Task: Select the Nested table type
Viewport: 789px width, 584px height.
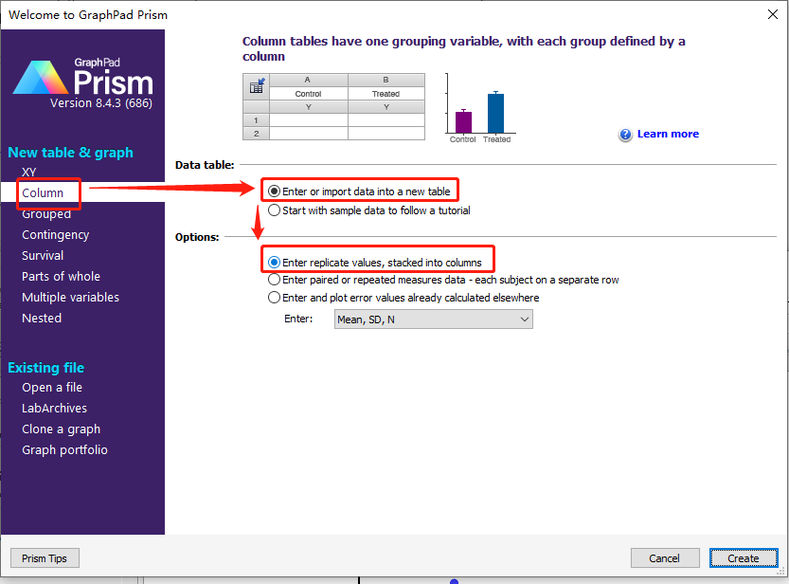Action: click(42, 319)
